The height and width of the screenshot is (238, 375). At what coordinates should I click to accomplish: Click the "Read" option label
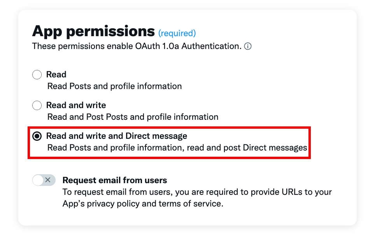56,74
